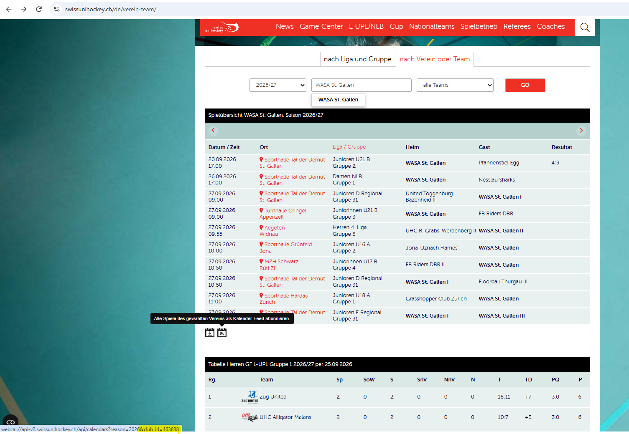Image resolution: width=629 pixels, height=434 pixels.
Task: Click Nesslau Sharks guest team
Action: [x=497, y=180]
